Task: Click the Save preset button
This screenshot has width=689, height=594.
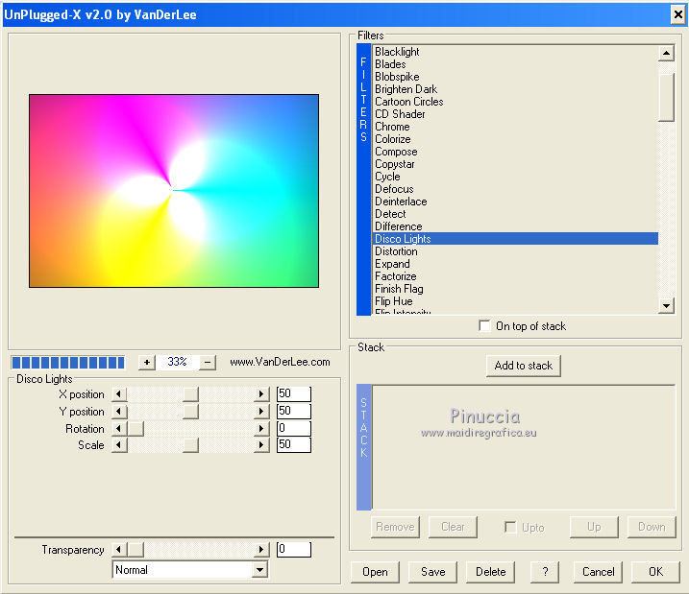Action: (x=432, y=572)
